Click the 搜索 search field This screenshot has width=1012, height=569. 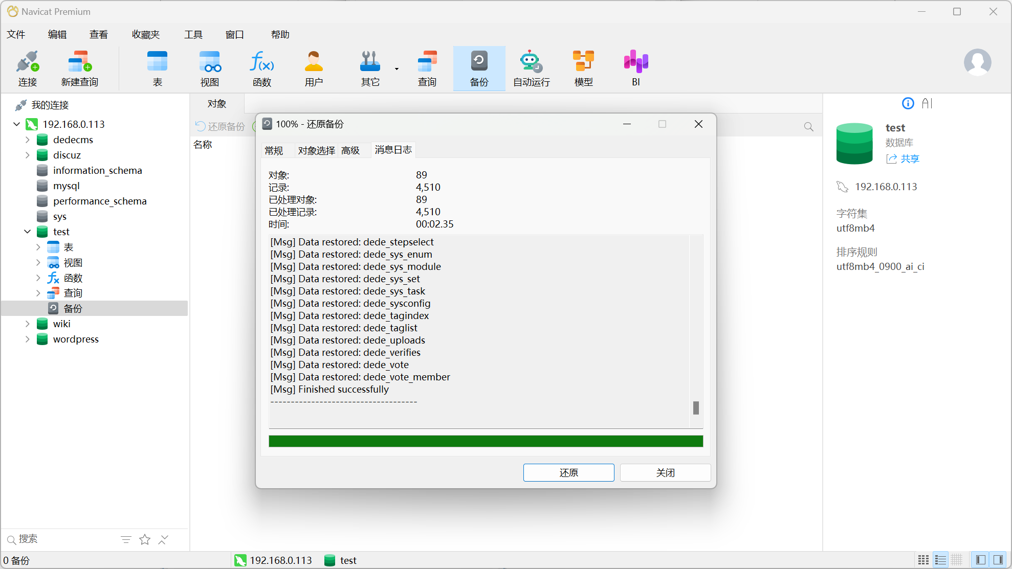[x=61, y=539]
